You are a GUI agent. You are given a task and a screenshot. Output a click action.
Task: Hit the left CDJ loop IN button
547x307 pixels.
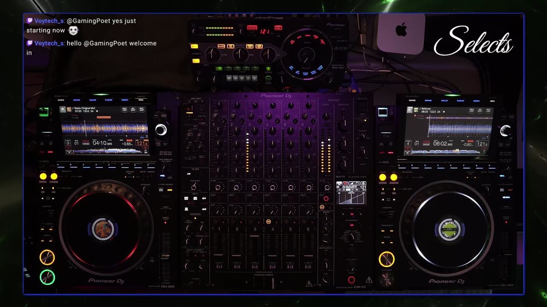pos(43,176)
